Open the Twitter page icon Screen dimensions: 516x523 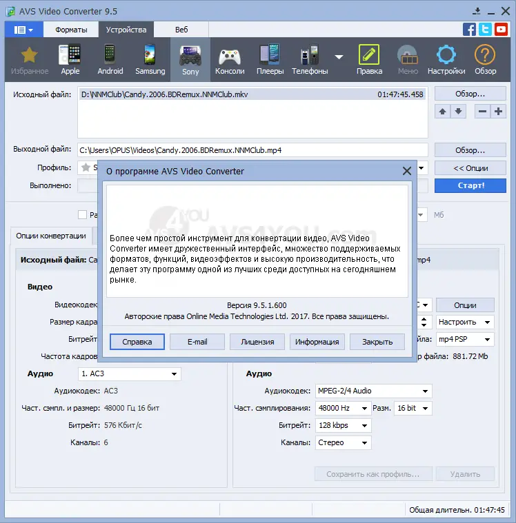coord(485,30)
